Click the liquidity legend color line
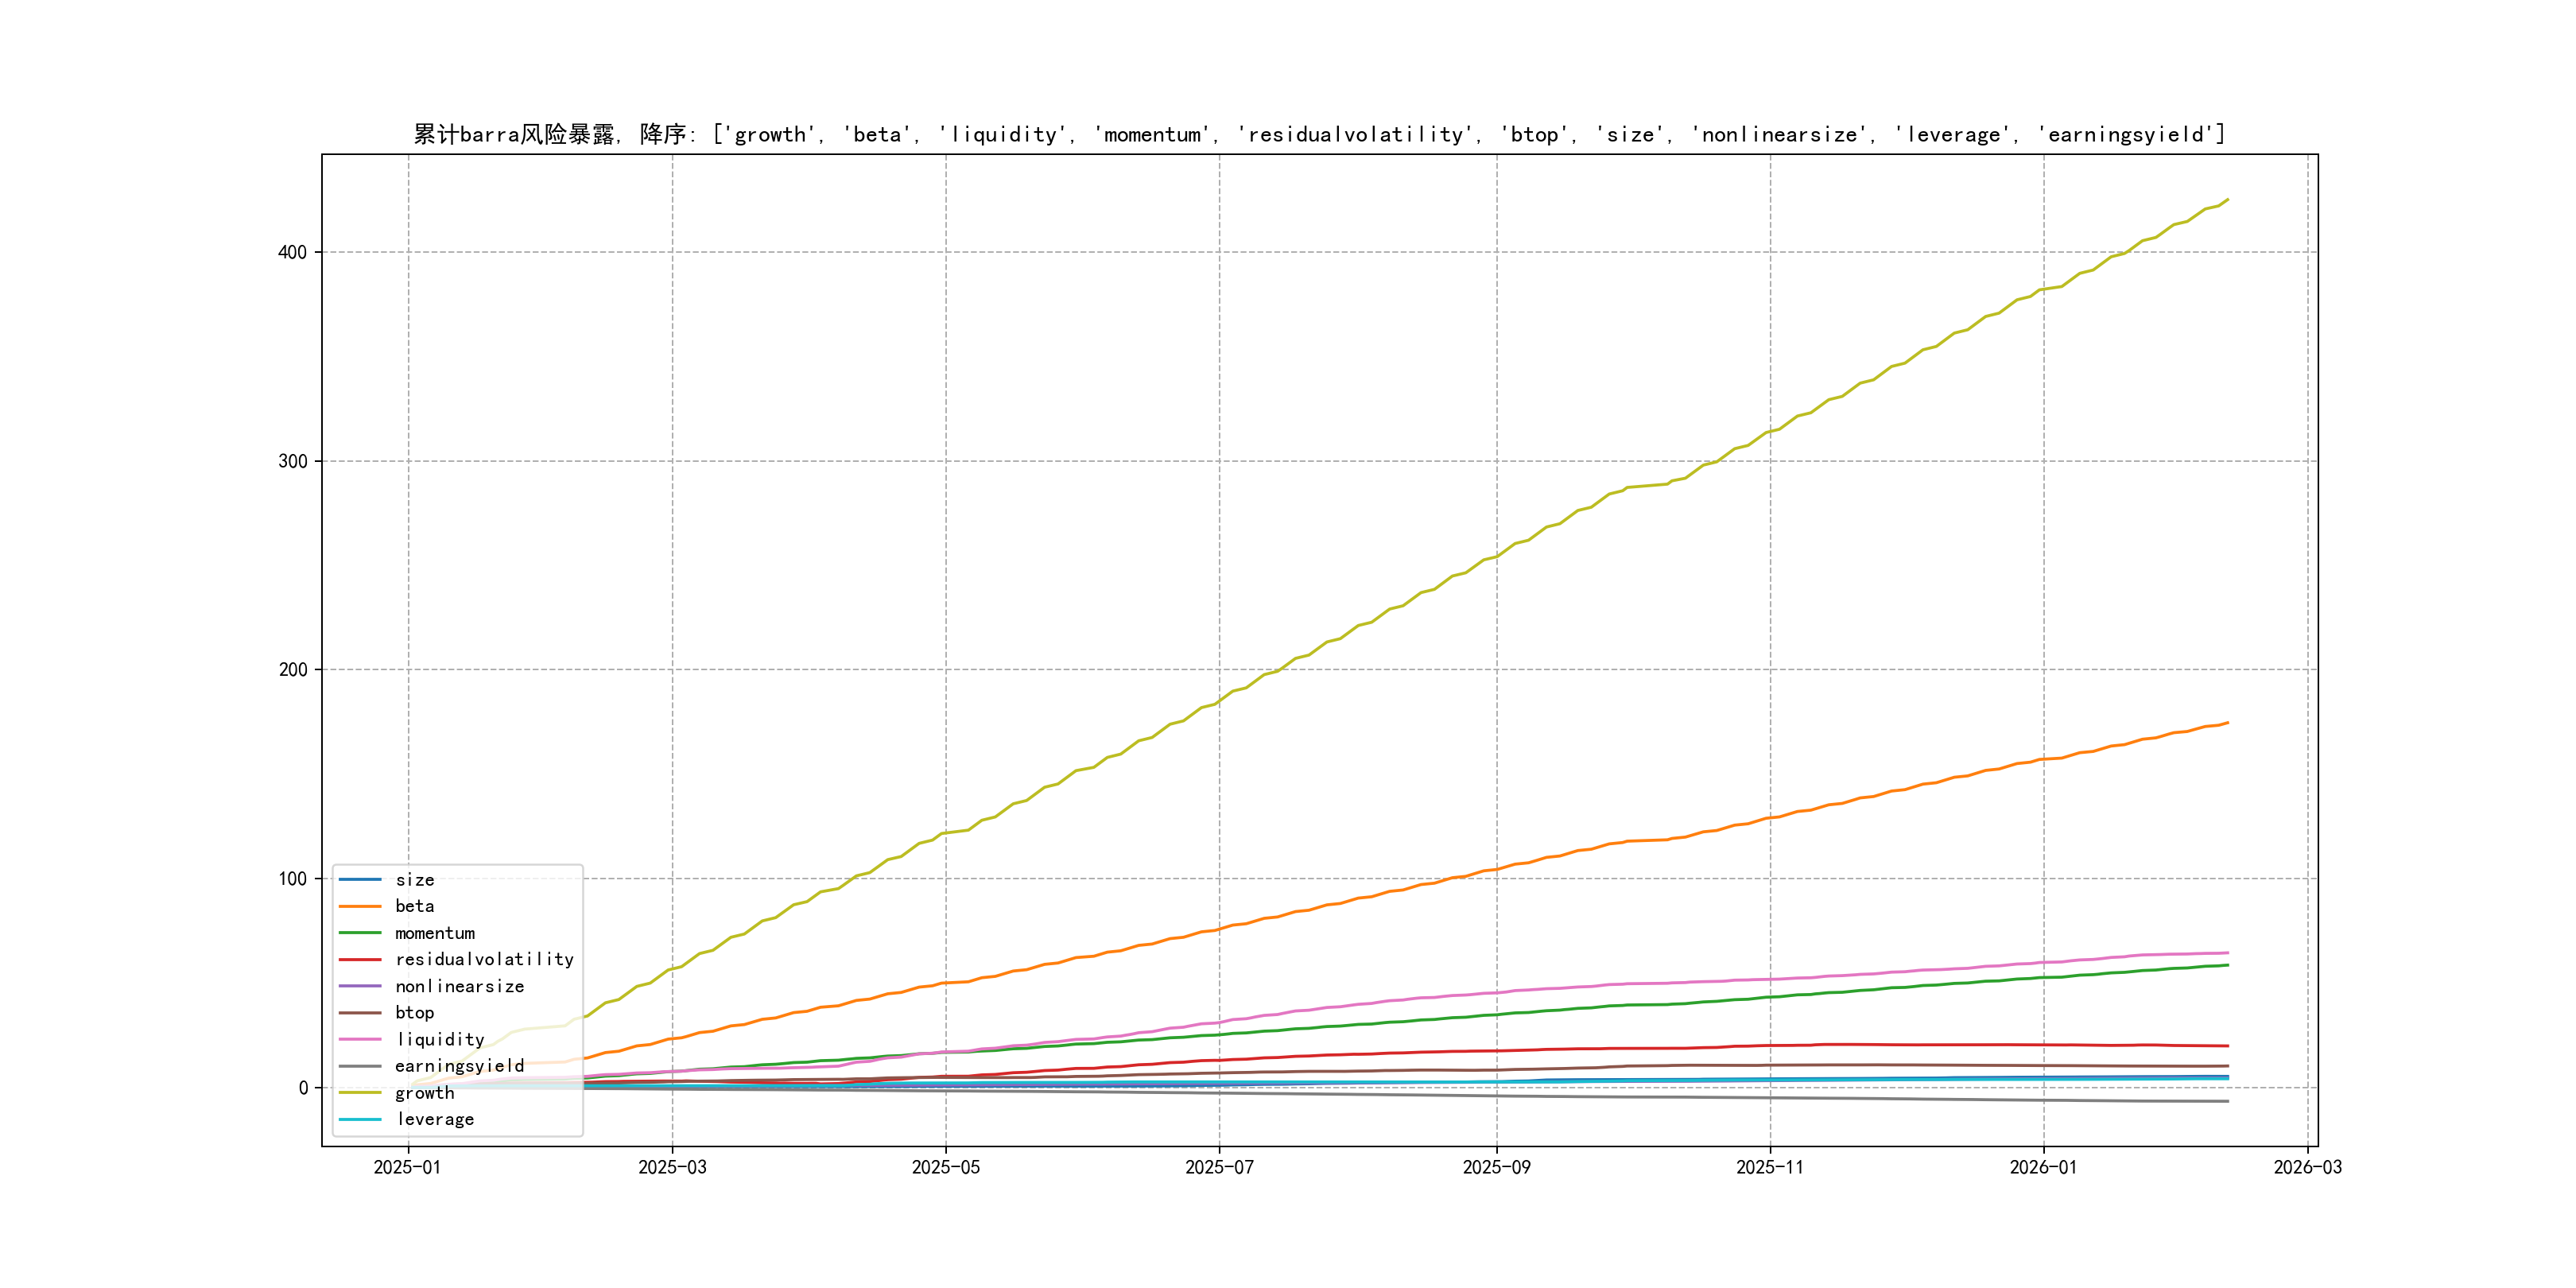The width and height of the screenshot is (2576, 1288). [x=360, y=1040]
